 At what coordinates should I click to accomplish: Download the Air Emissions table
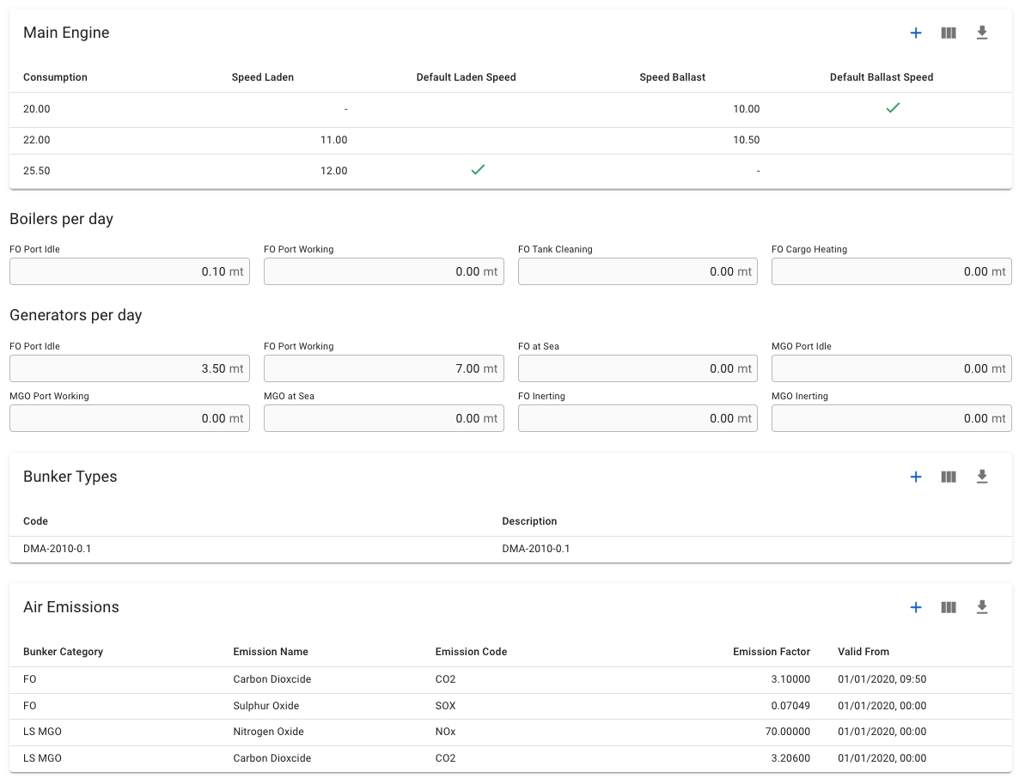pyautogui.click(x=982, y=608)
